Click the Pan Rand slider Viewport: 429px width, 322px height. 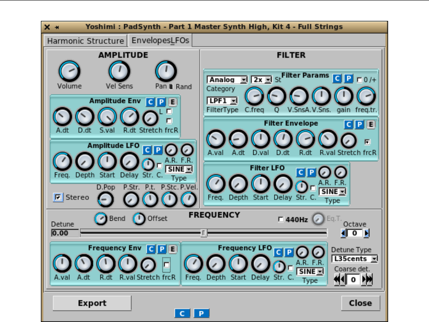click(x=171, y=87)
